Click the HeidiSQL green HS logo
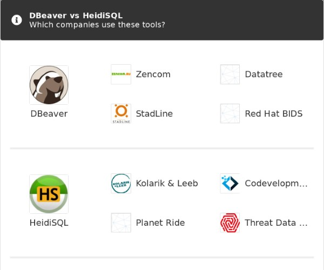The image size is (324, 270). click(49, 194)
